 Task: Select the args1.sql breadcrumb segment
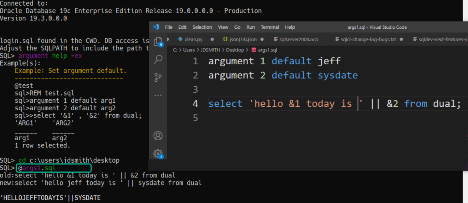[267, 50]
